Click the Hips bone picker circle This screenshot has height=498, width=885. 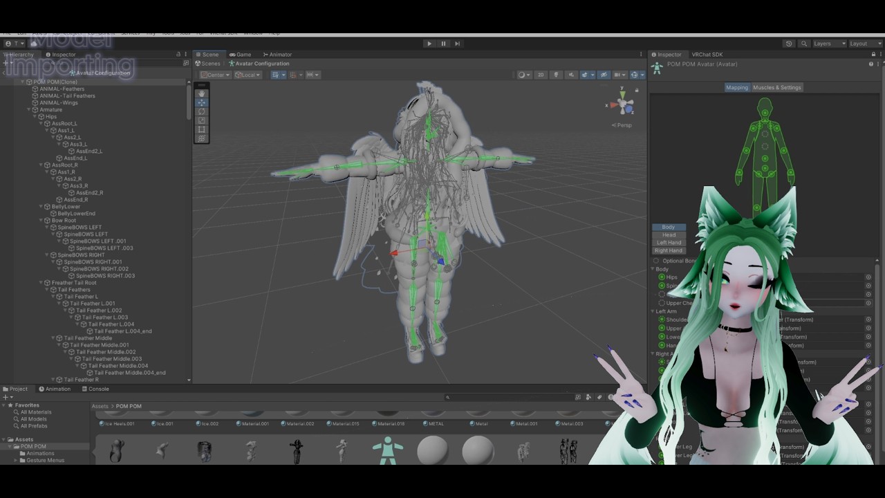pos(868,277)
